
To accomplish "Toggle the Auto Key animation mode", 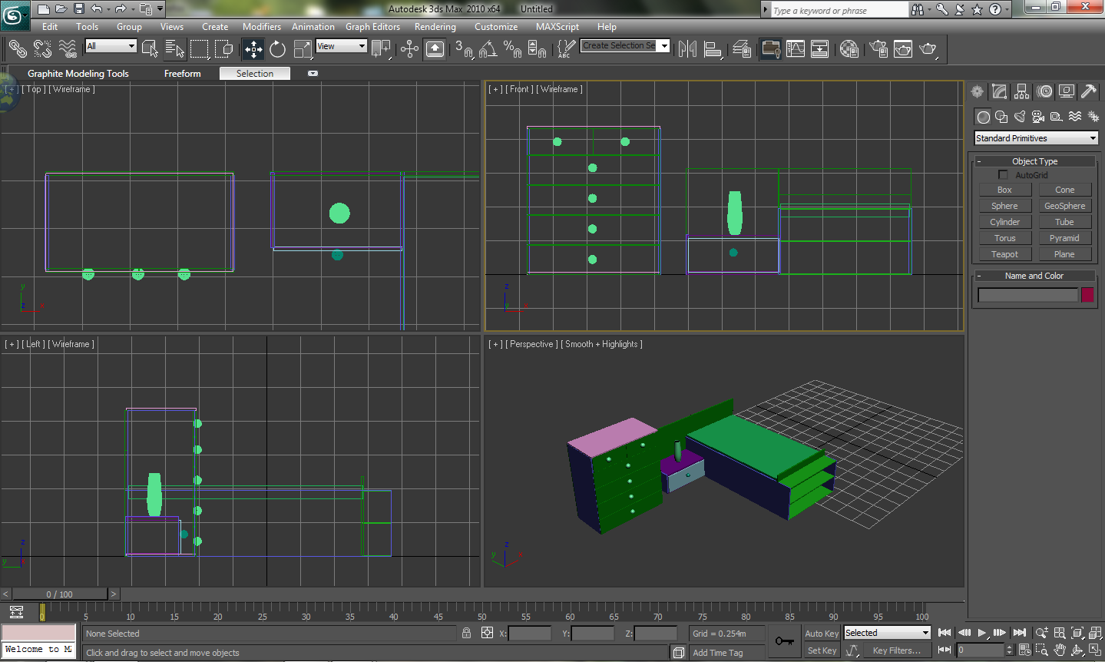I will pyautogui.click(x=821, y=634).
